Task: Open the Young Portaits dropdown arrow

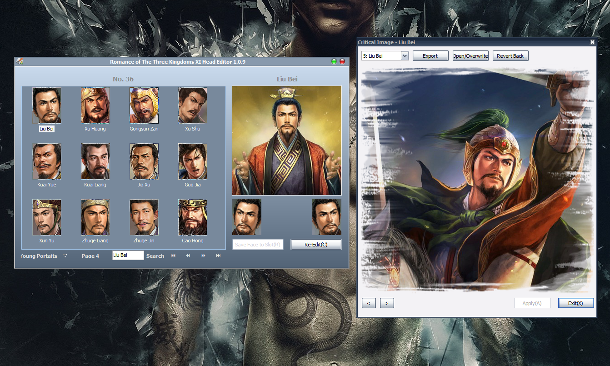Action: pos(65,256)
